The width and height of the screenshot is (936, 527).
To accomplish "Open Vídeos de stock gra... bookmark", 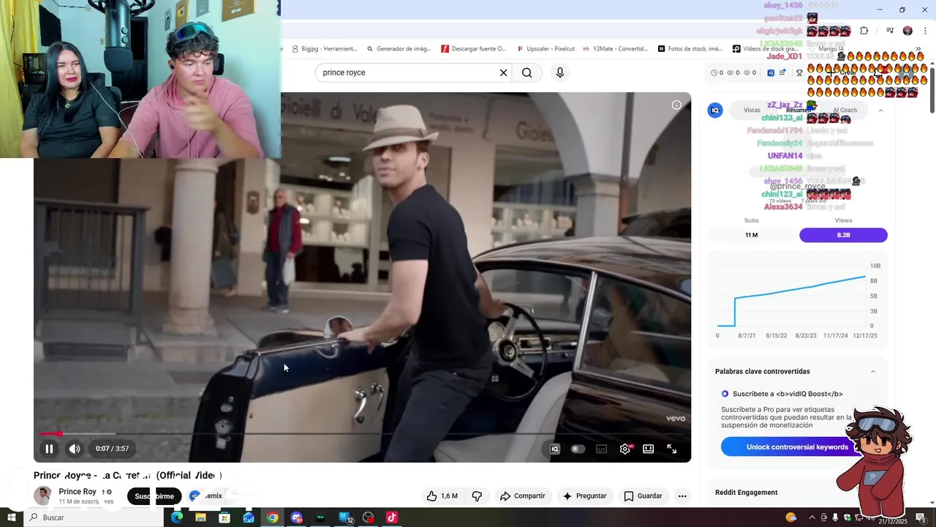I will [765, 49].
